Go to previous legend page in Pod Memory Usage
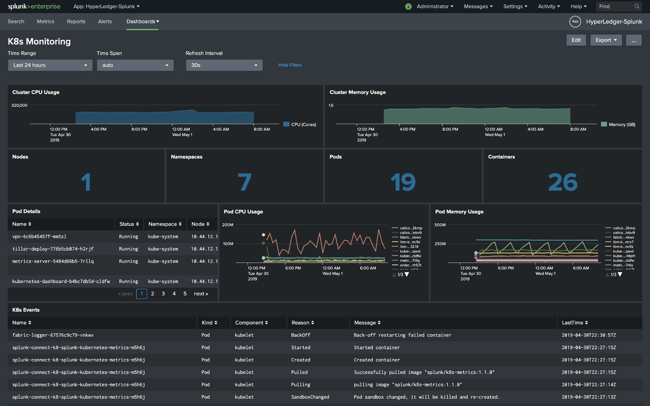The image size is (650, 406). pyautogui.click(x=607, y=274)
